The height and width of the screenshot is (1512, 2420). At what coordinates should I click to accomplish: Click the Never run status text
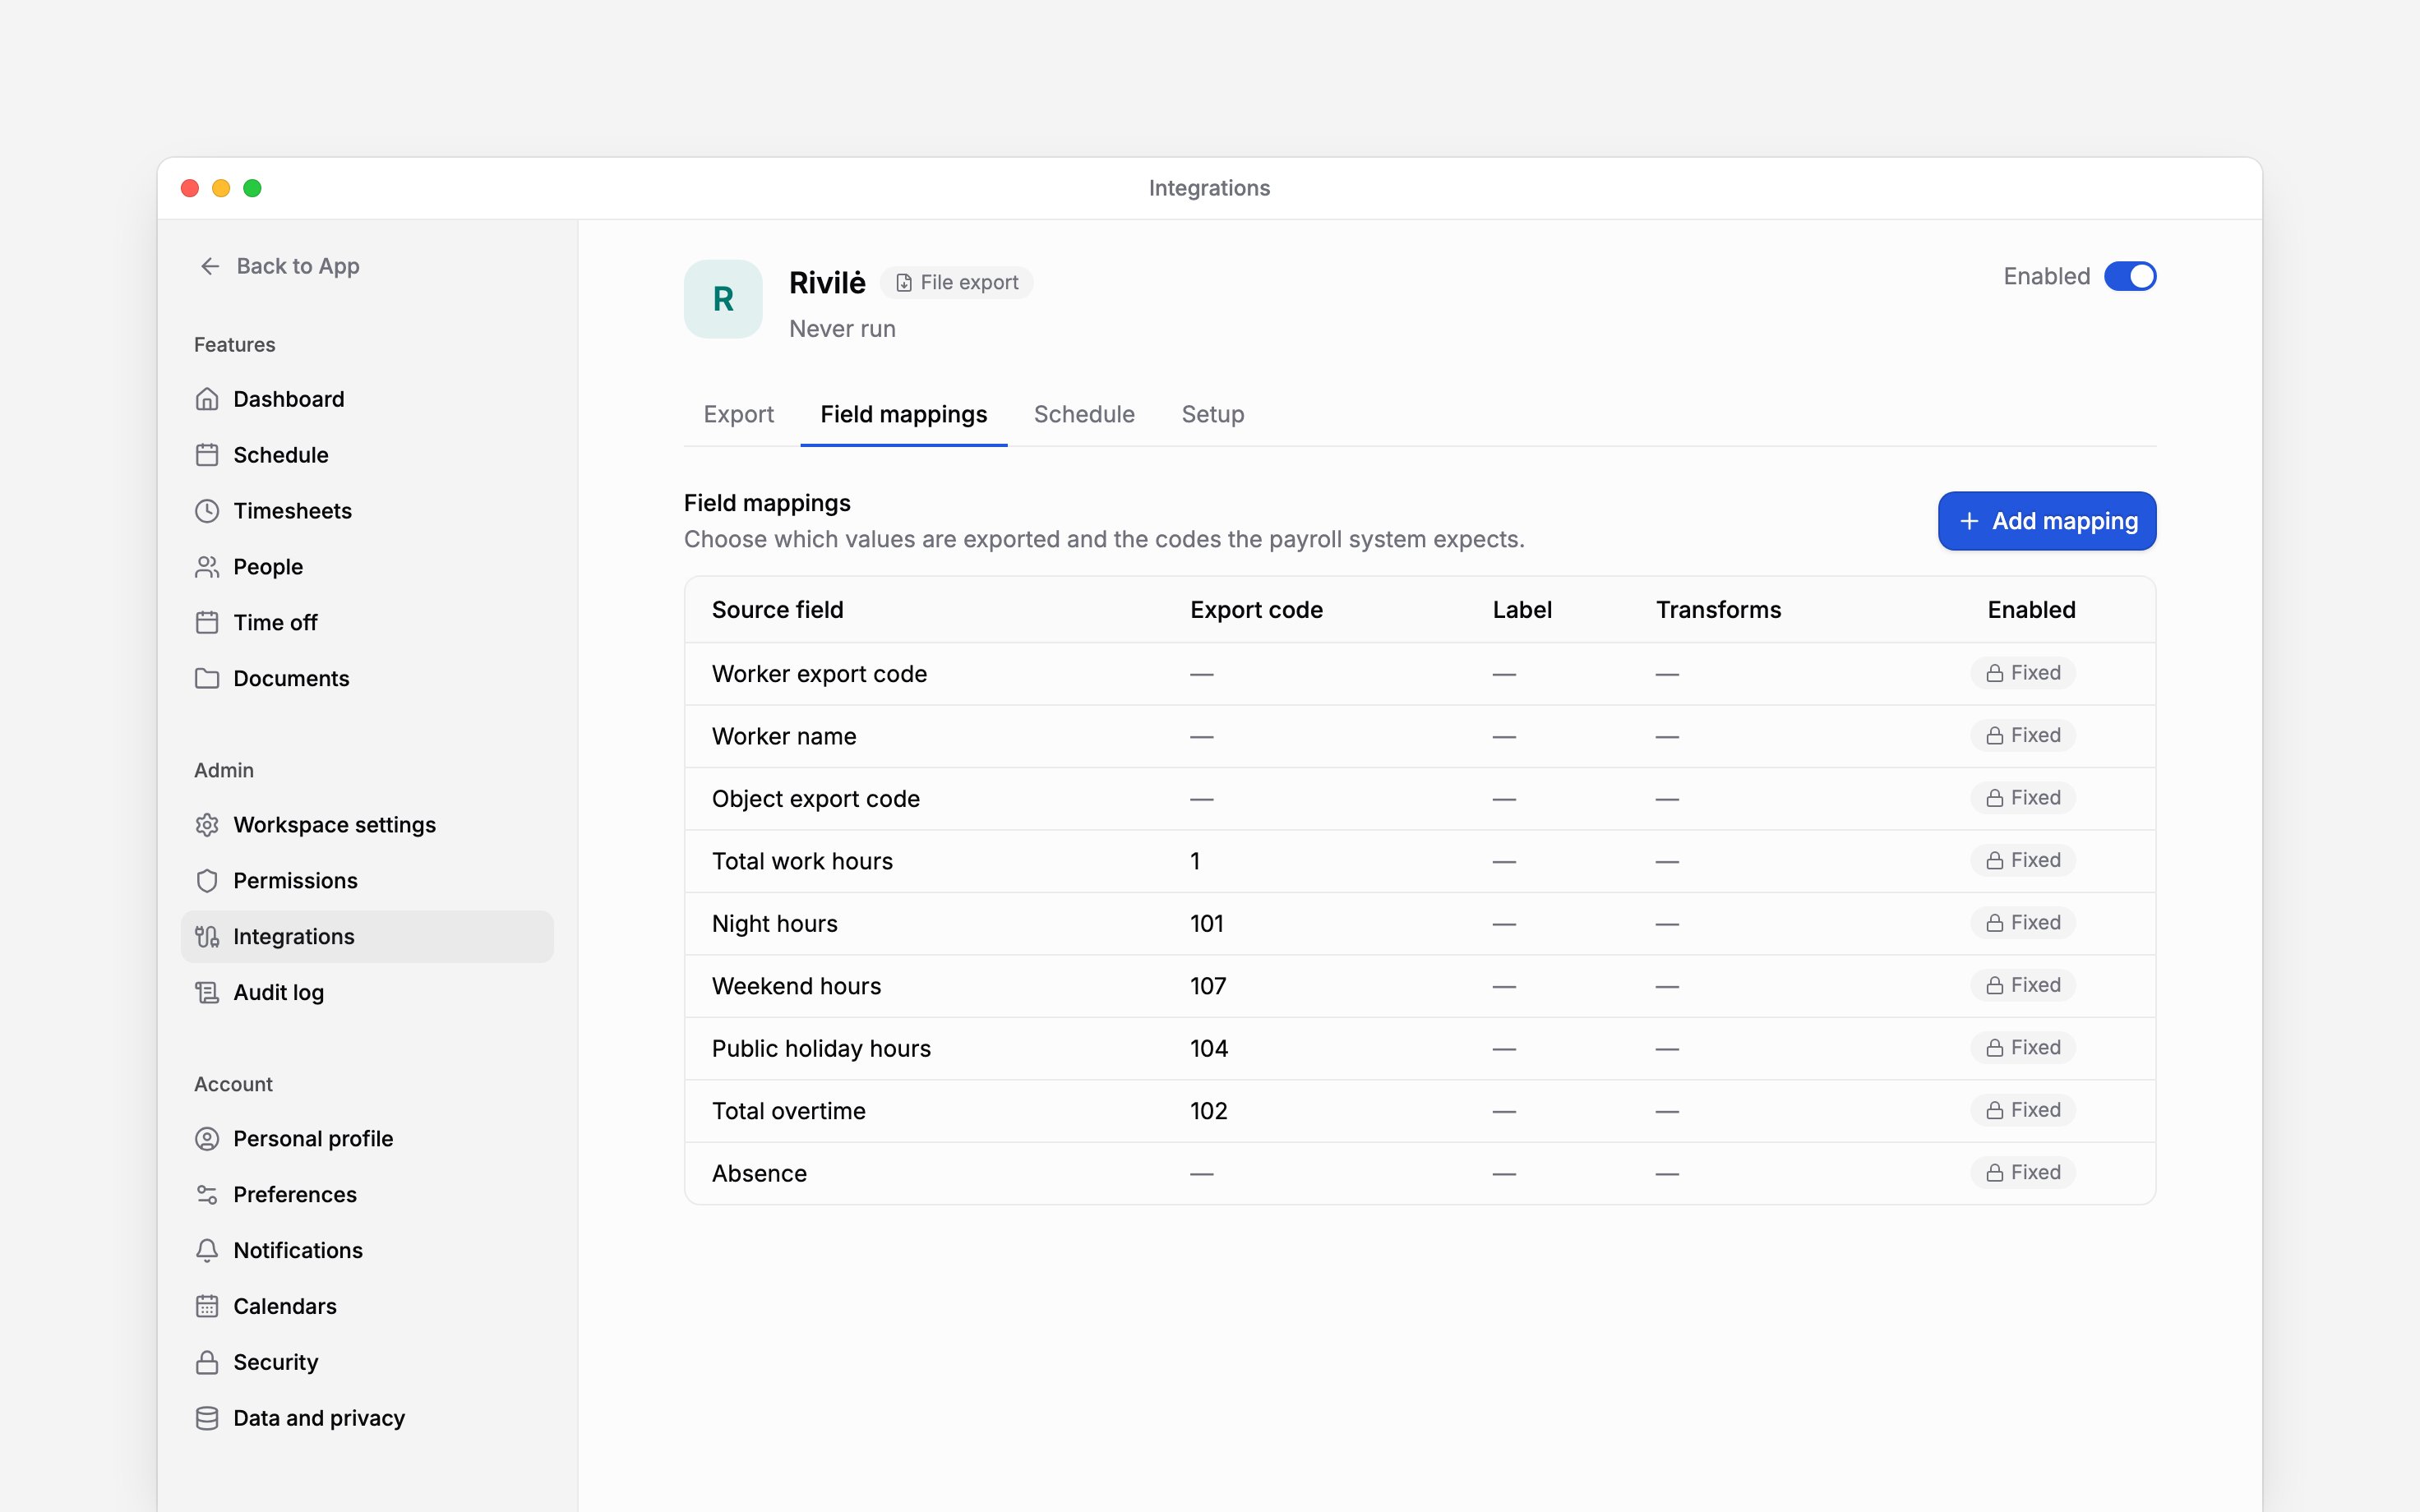842,329
